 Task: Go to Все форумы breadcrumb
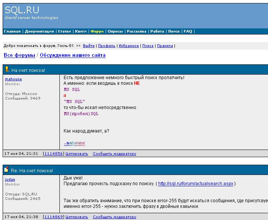coord(19,55)
